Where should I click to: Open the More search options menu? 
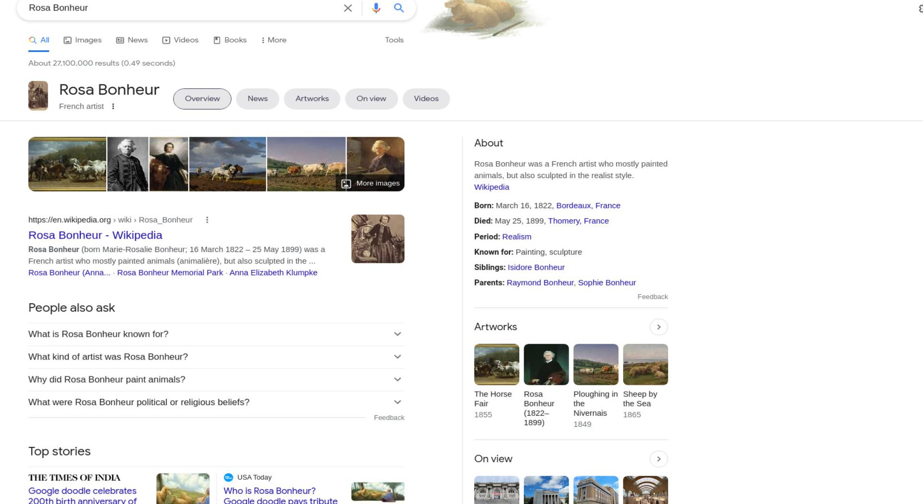(x=274, y=40)
